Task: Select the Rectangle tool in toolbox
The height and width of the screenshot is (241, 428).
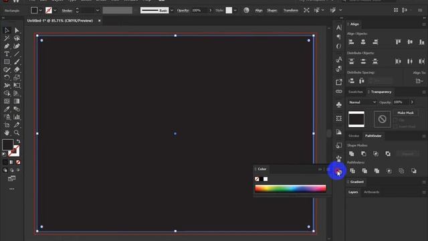Action: point(7,62)
